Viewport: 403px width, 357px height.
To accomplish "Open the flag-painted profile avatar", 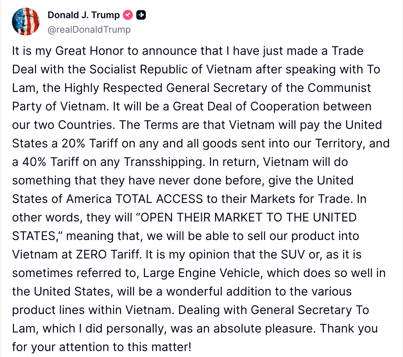I will (26, 22).
